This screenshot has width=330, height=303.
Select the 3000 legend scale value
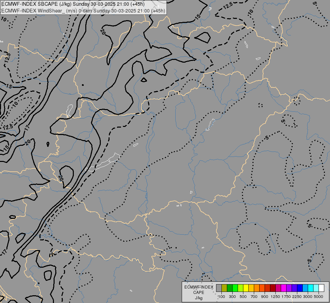click(x=308, y=297)
